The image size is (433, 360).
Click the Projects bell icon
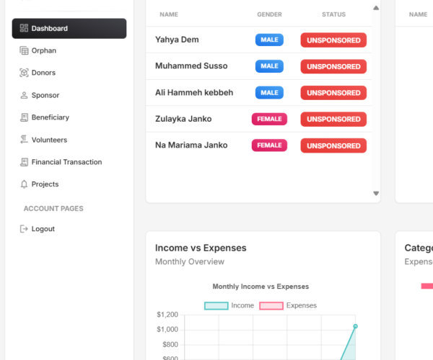tap(24, 184)
